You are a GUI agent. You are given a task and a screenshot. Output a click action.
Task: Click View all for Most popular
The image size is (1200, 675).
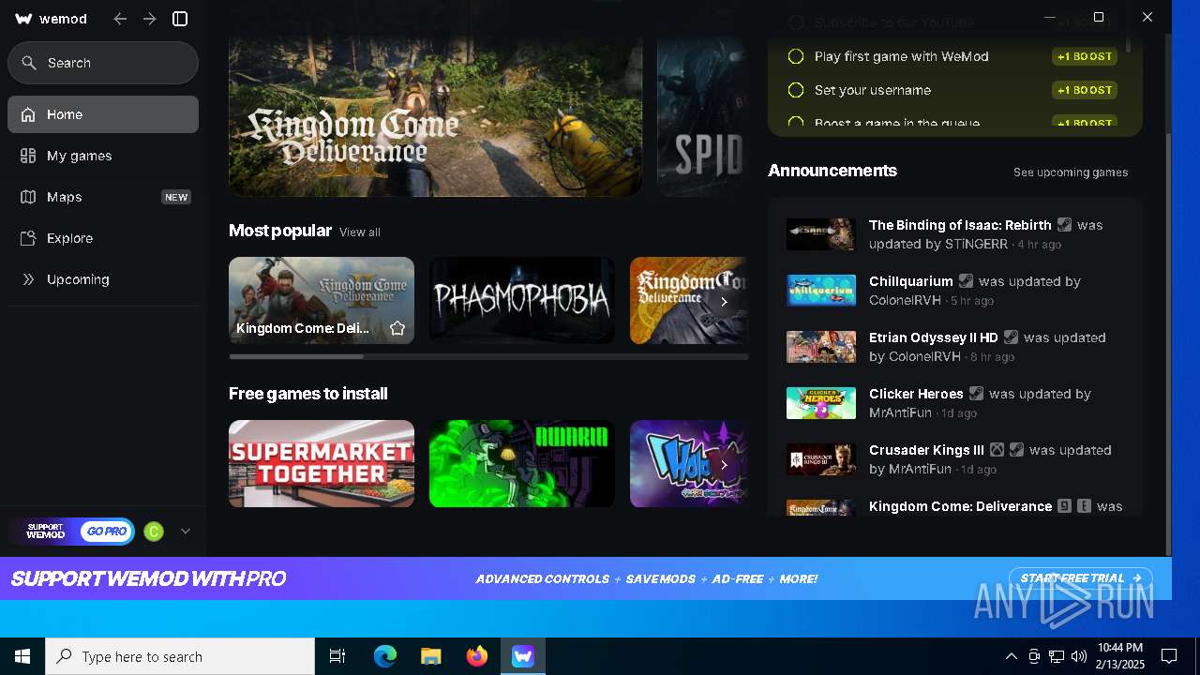(360, 232)
